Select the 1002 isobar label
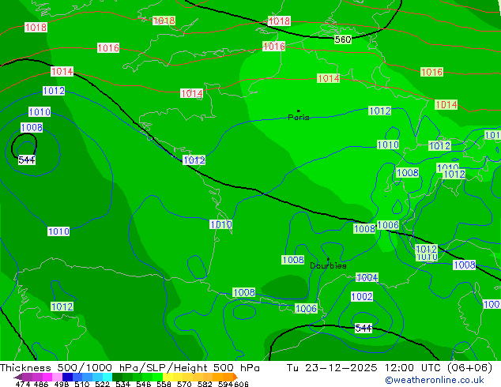This screenshot has height=387, width=501. coord(362,296)
